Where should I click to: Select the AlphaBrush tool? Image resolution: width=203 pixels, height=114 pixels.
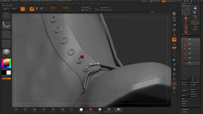click(x=195, y=14)
